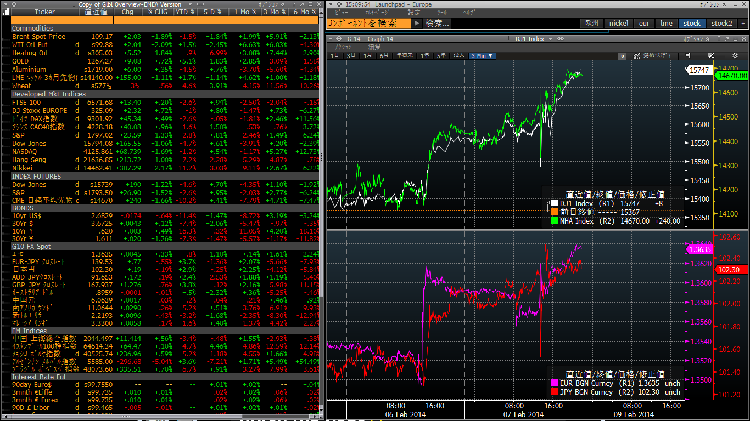Select the 1年 time range button
Image resolution: width=750 pixels, height=421 pixels.
[x=424, y=56]
